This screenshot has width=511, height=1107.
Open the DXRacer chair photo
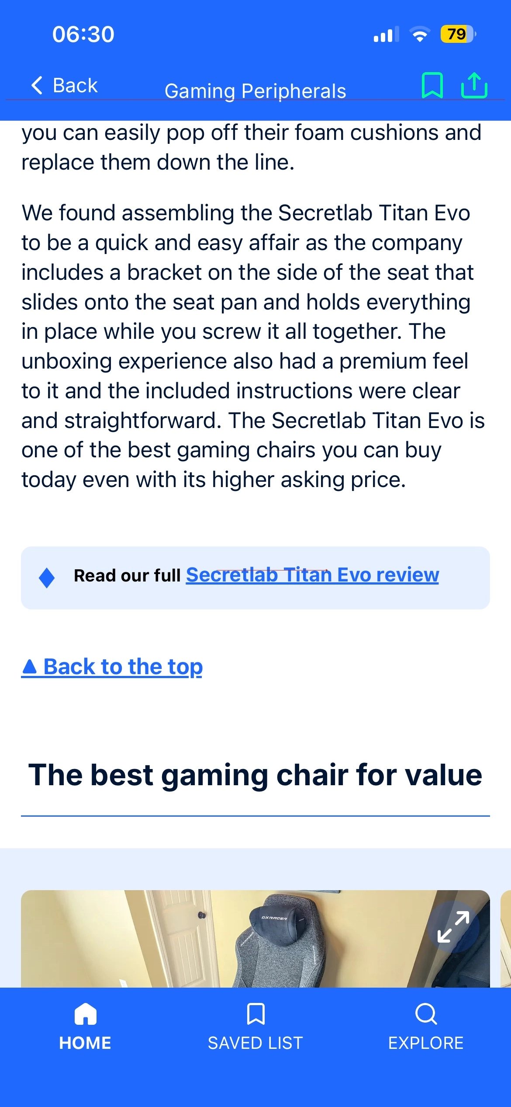pyautogui.click(x=255, y=938)
